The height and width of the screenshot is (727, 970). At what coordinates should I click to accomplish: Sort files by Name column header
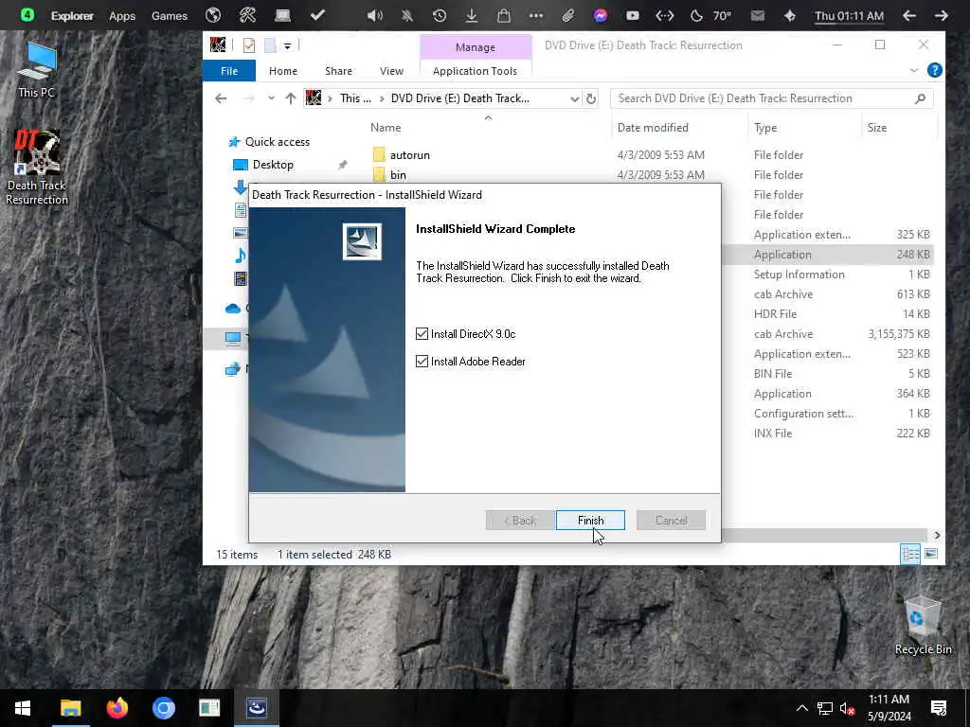[x=386, y=128]
